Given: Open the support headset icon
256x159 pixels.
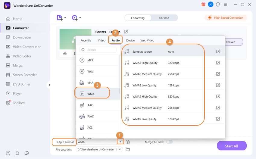Looking at the screenshot, I should pyautogui.click(x=218, y=5).
